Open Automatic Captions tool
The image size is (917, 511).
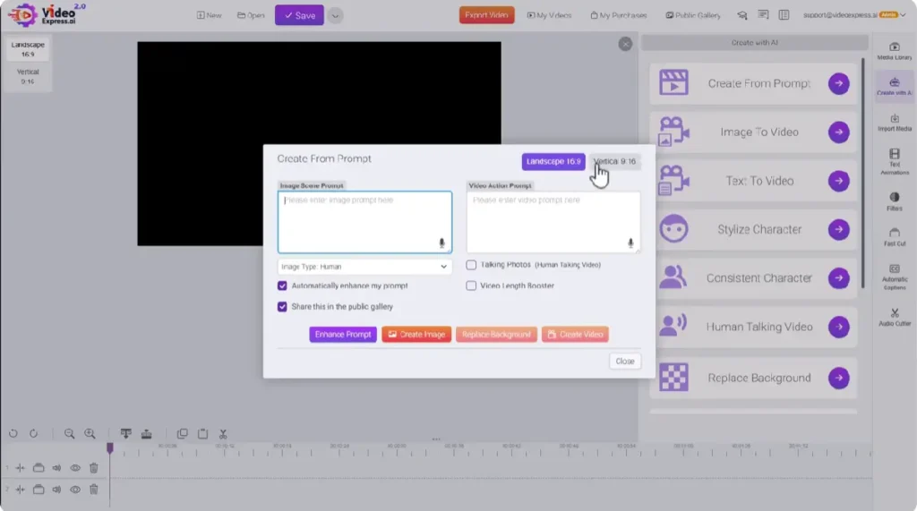coord(894,275)
